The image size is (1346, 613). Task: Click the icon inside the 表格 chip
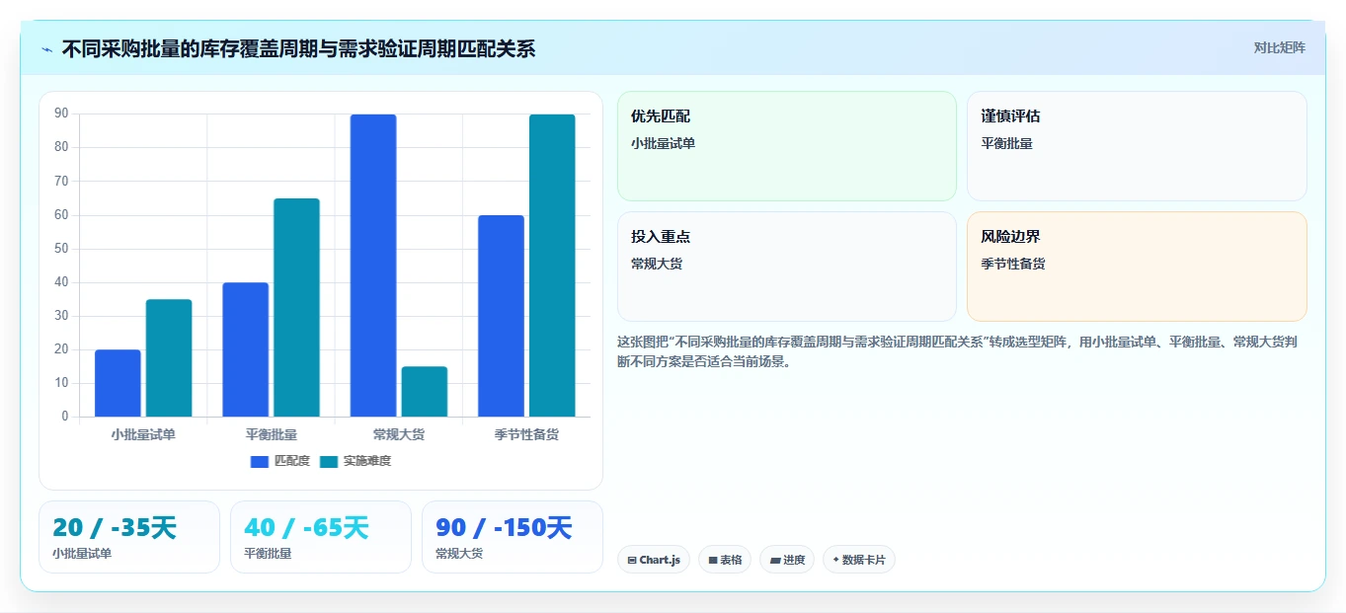(x=713, y=560)
